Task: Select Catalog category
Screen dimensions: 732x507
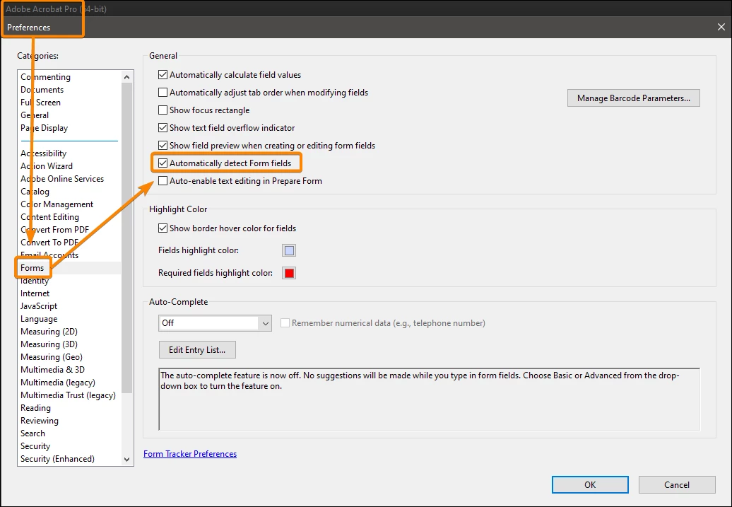Action: tap(35, 192)
